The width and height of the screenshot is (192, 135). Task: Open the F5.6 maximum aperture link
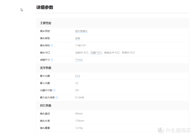coord(78,76)
